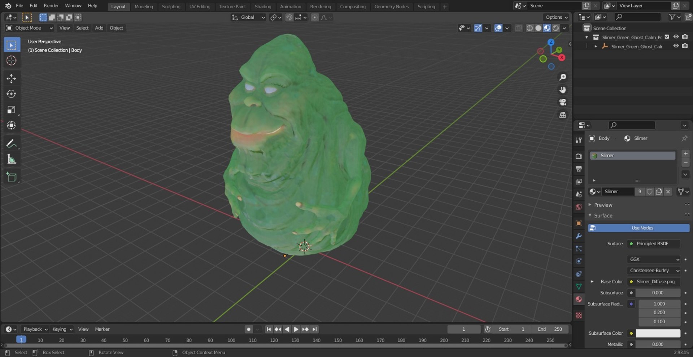
Task: Hide Slimer_Green_Ghost_Cal armature eye icon
Action: pyautogui.click(x=676, y=46)
